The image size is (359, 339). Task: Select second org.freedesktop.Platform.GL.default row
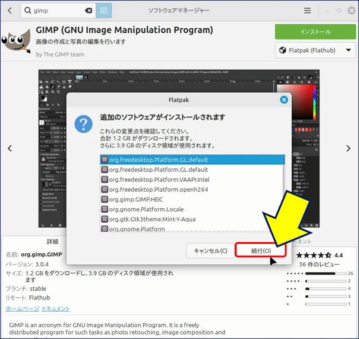(193, 170)
